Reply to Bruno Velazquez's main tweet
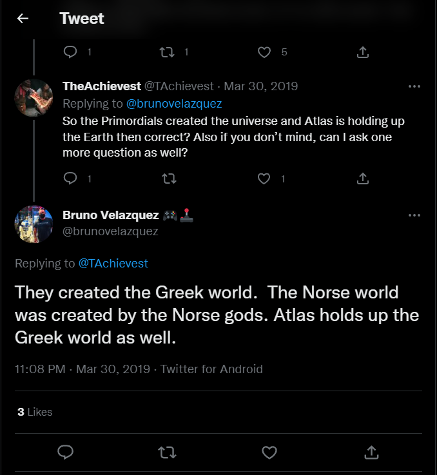The height and width of the screenshot is (475, 437). coord(65,452)
